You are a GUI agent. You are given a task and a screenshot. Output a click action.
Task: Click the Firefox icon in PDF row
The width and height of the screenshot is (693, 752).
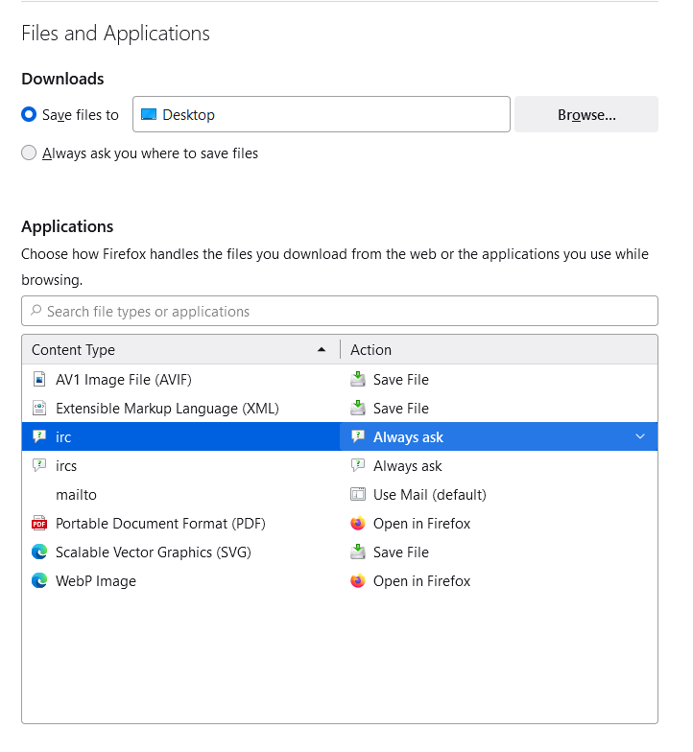(357, 524)
